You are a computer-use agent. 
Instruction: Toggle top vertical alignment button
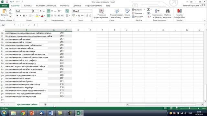click(x=49, y=11)
